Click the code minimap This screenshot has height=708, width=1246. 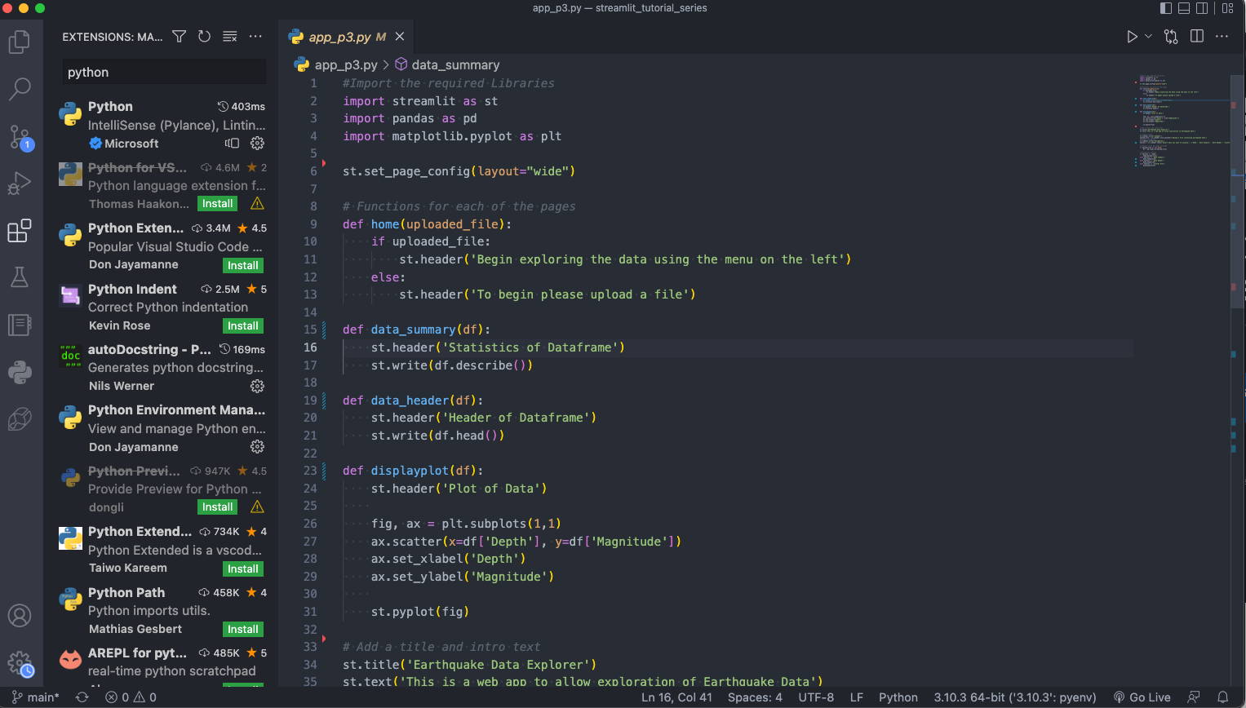[1182, 122]
